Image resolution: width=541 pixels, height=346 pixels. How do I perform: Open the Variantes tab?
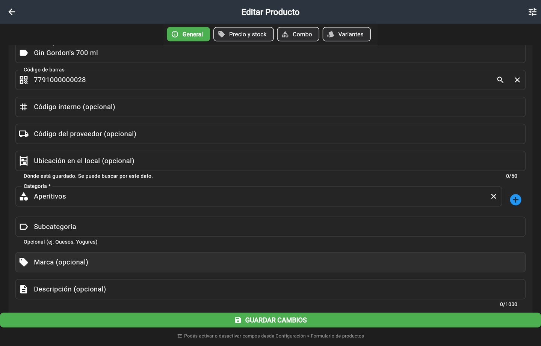[x=346, y=34]
